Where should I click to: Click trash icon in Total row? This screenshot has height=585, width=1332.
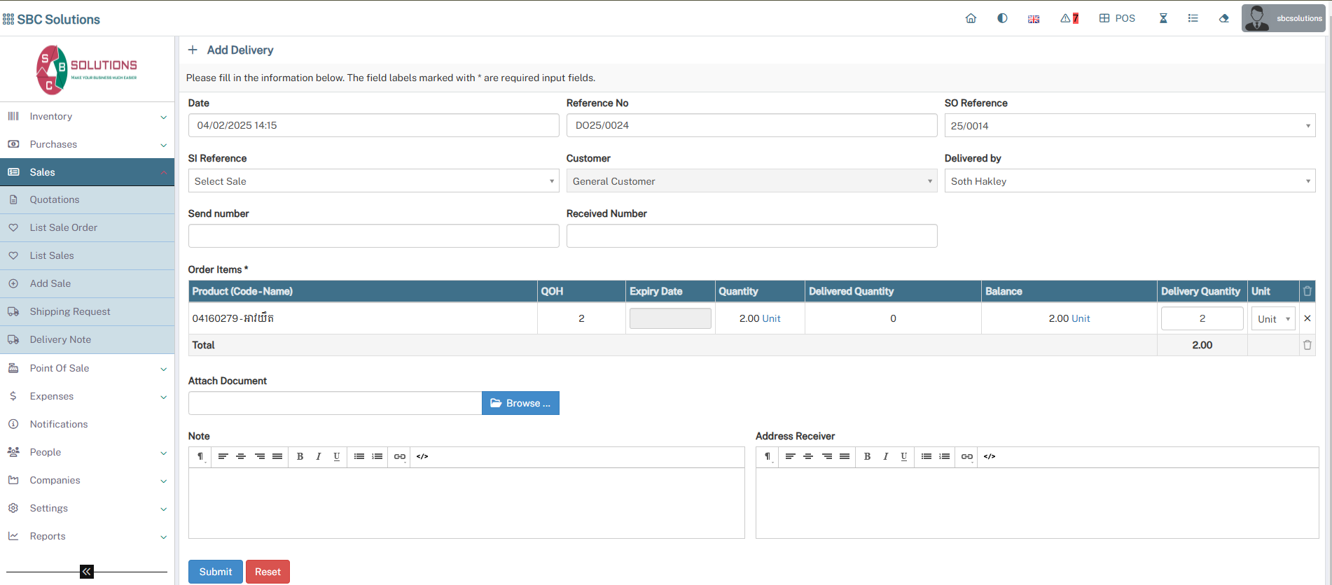coord(1307,345)
